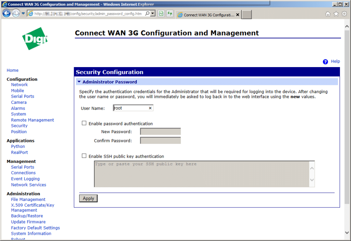The height and width of the screenshot is (241, 351).
Task: Click the blue Help question mark icon
Action: (325, 62)
